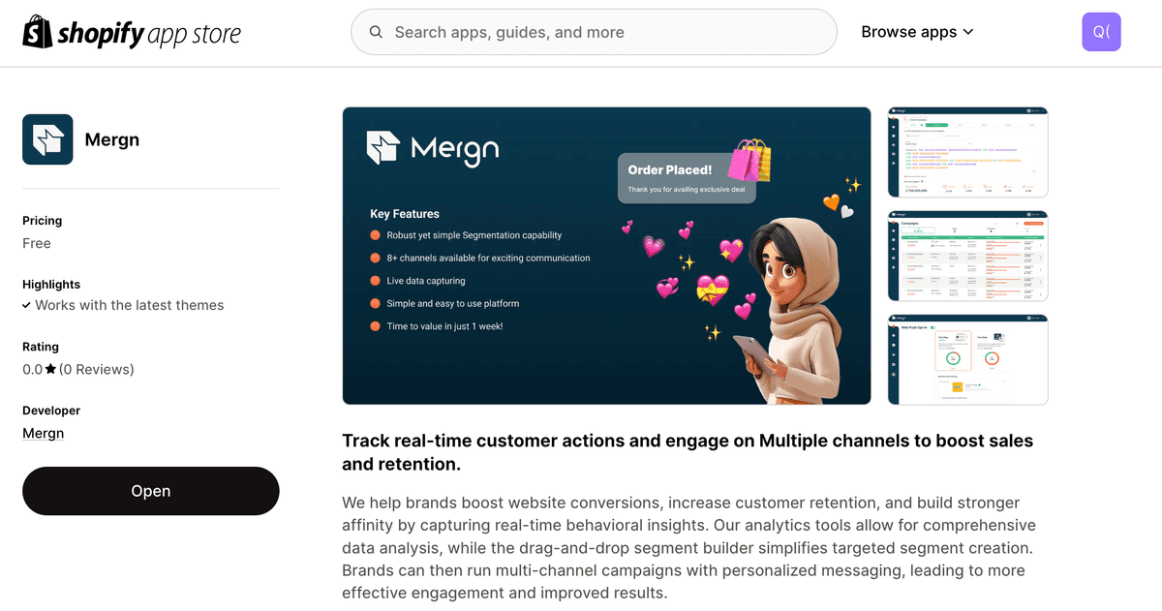Select Browse apps in the header
1162x611 pixels.
coord(908,31)
